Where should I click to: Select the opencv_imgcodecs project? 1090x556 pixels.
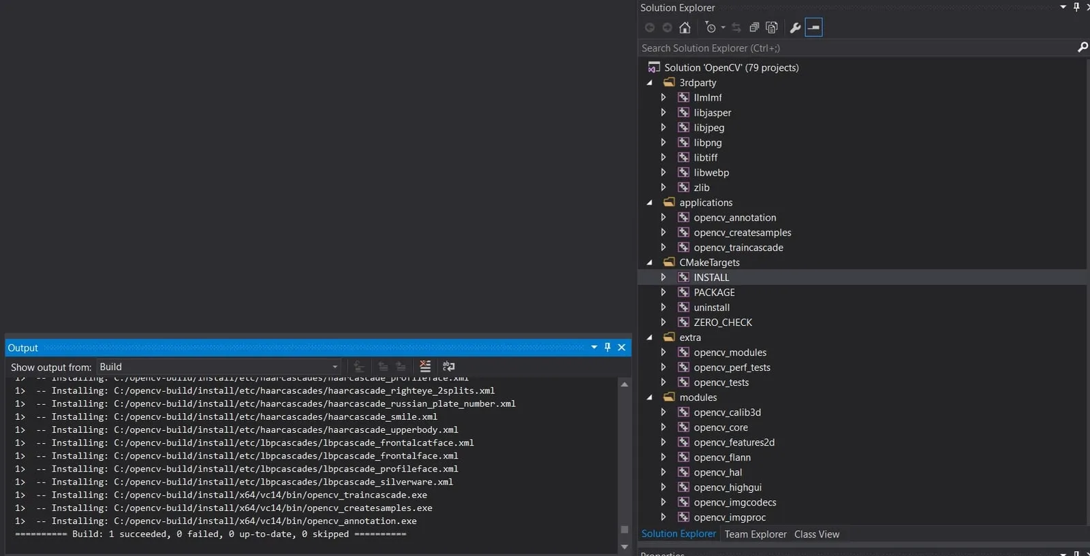point(735,502)
